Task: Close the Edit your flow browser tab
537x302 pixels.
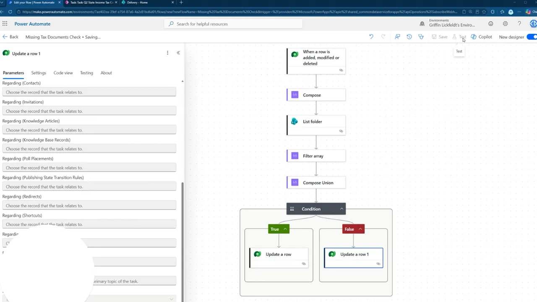Action: (59, 3)
